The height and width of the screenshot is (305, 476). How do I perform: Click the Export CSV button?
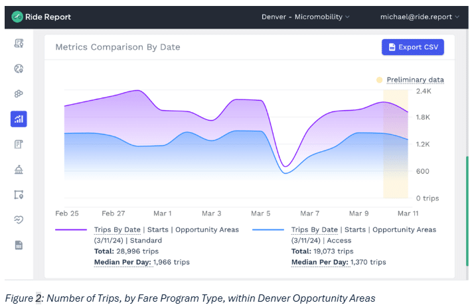point(412,47)
